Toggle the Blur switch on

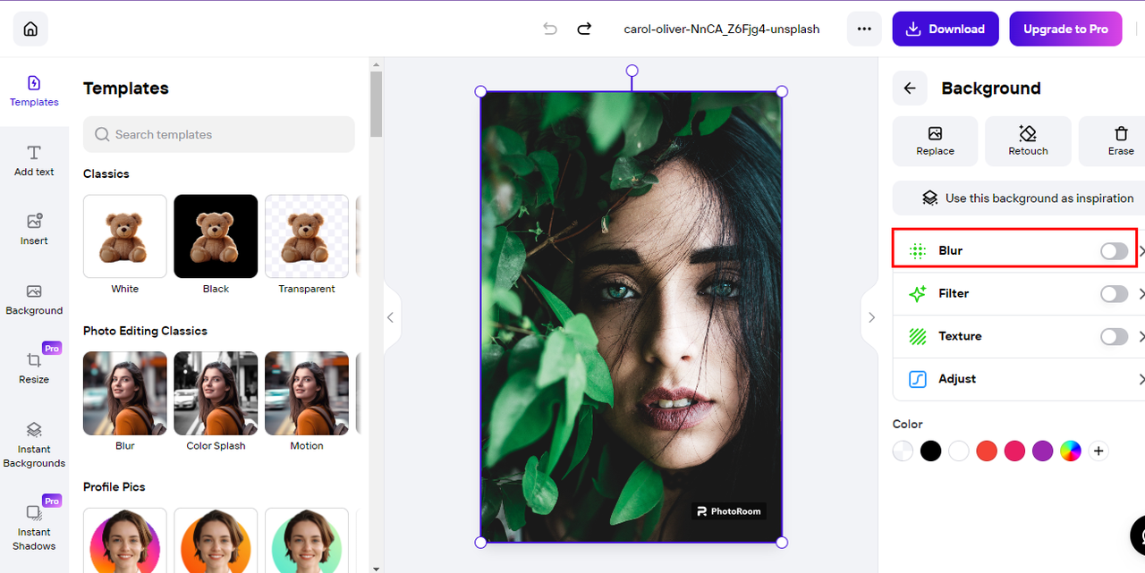(x=1114, y=251)
